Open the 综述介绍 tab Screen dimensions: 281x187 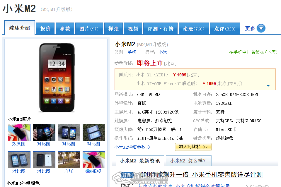(x=20, y=28)
